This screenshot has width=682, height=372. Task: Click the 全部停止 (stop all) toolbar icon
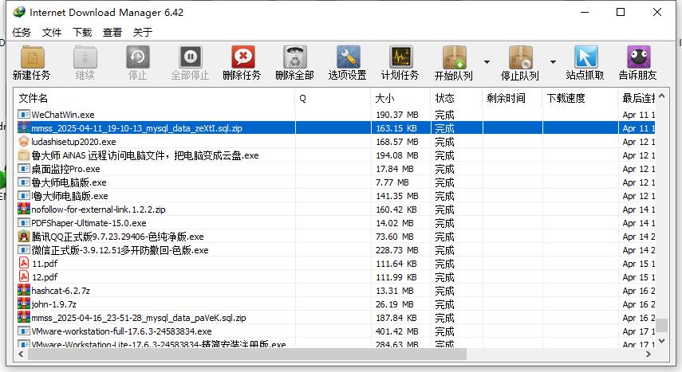[190, 57]
